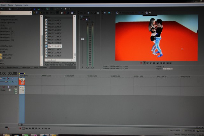Screen dimensions: 204x136
Task: Switch to the Transitions tab
Action: click(x=25, y=67)
